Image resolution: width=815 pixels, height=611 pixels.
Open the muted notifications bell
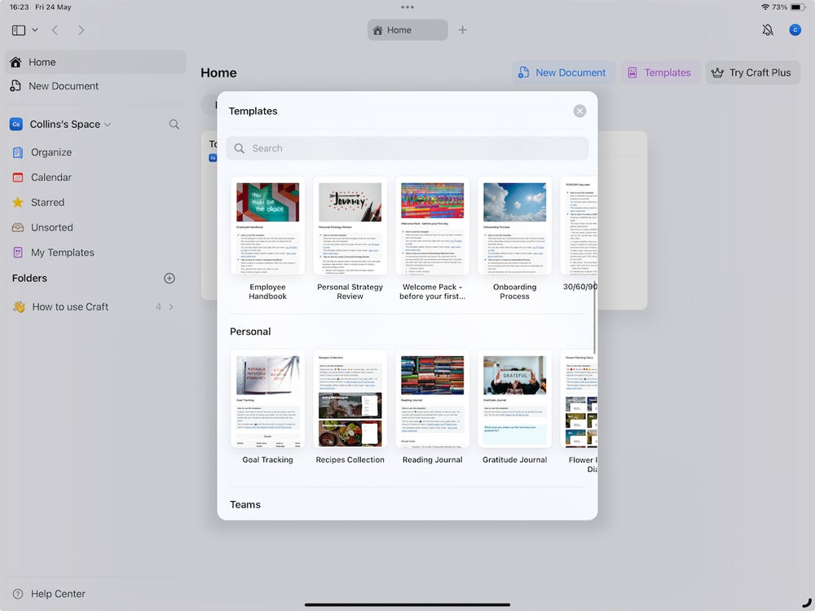click(768, 30)
